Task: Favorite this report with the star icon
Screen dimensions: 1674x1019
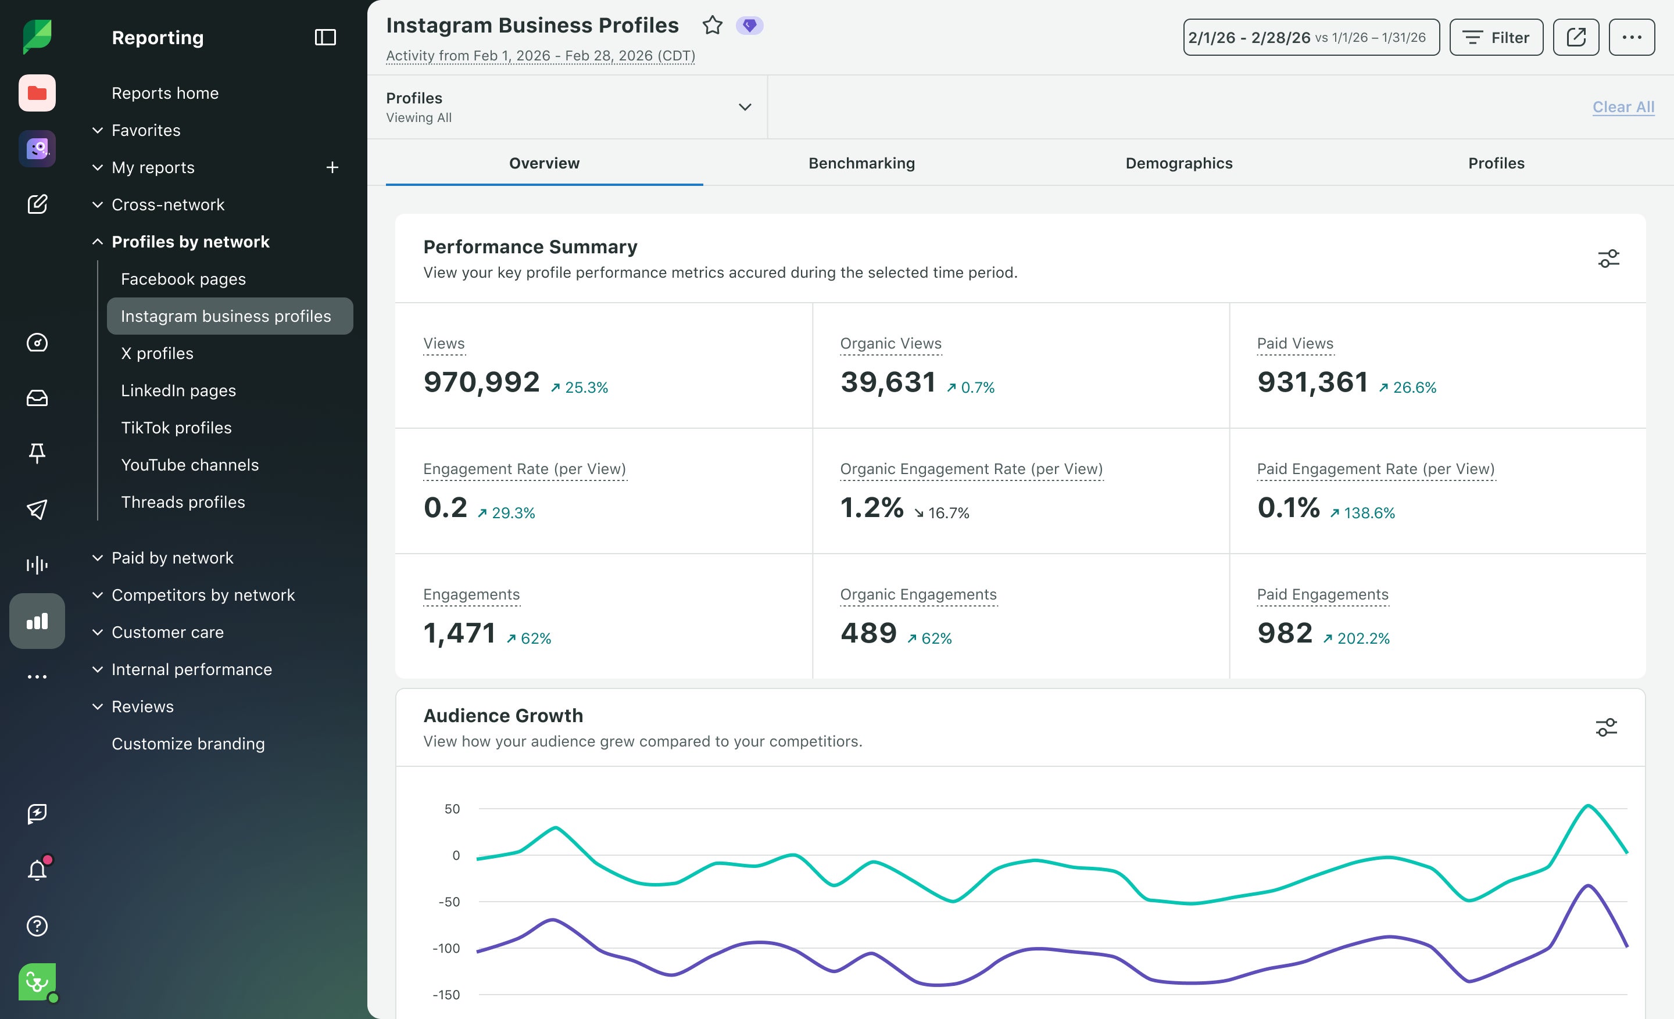Action: pyautogui.click(x=712, y=25)
